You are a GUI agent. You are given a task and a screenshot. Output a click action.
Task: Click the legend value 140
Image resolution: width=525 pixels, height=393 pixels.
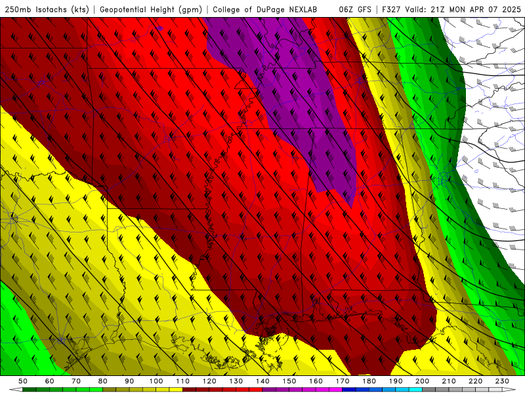pyautogui.click(x=262, y=381)
